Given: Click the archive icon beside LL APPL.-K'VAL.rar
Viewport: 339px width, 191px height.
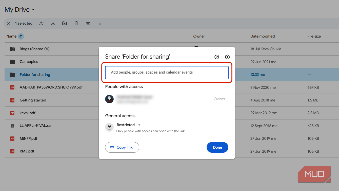Looking at the screenshot, I should (x=12, y=126).
